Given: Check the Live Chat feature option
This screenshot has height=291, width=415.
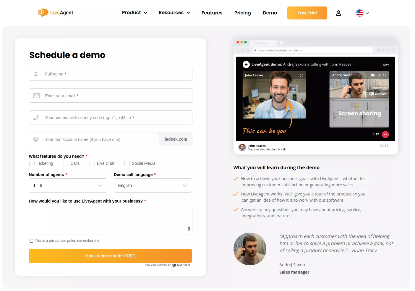Looking at the screenshot, I should coord(92,163).
